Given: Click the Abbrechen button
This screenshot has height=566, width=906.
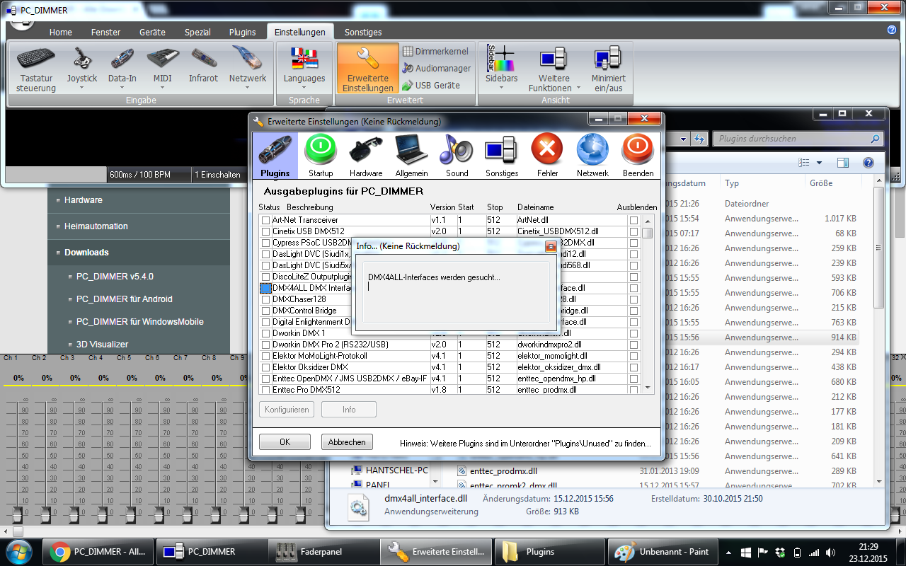Looking at the screenshot, I should pyautogui.click(x=346, y=441).
